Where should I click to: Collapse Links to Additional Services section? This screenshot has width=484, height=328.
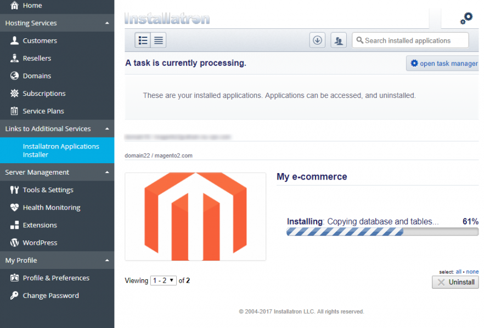(x=107, y=129)
